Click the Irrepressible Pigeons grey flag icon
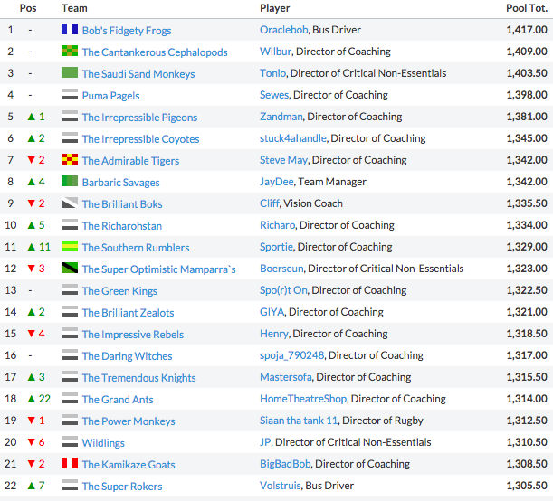The width and height of the screenshot is (553, 501). (70, 116)
